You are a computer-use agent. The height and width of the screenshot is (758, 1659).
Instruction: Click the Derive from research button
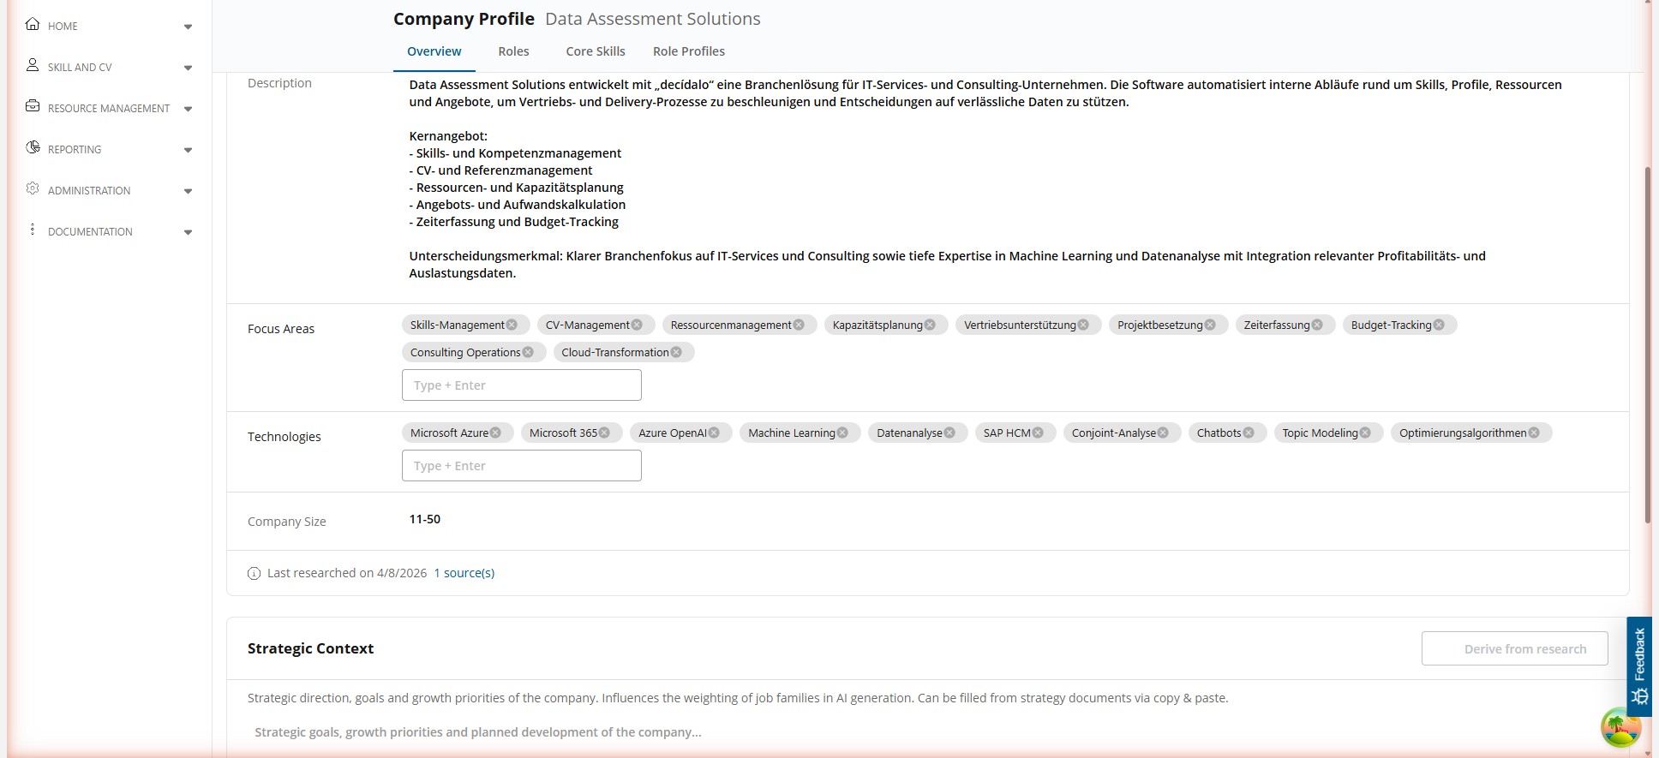tap(1514, 649)
